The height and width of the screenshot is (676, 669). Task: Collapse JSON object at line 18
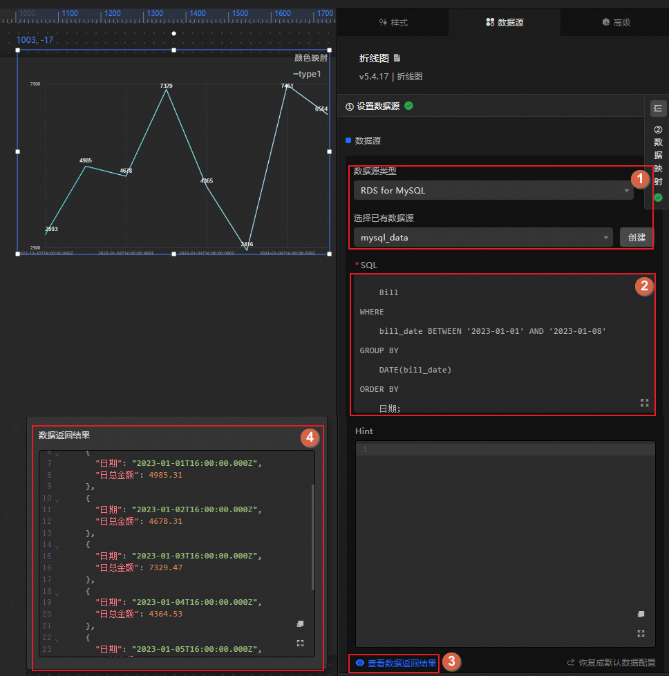[57, 593]
